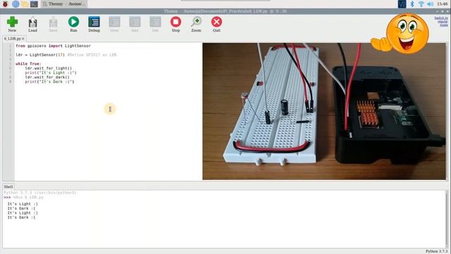Click the line 'ldr.wait_for_light()'

click(x=49, y=68)
